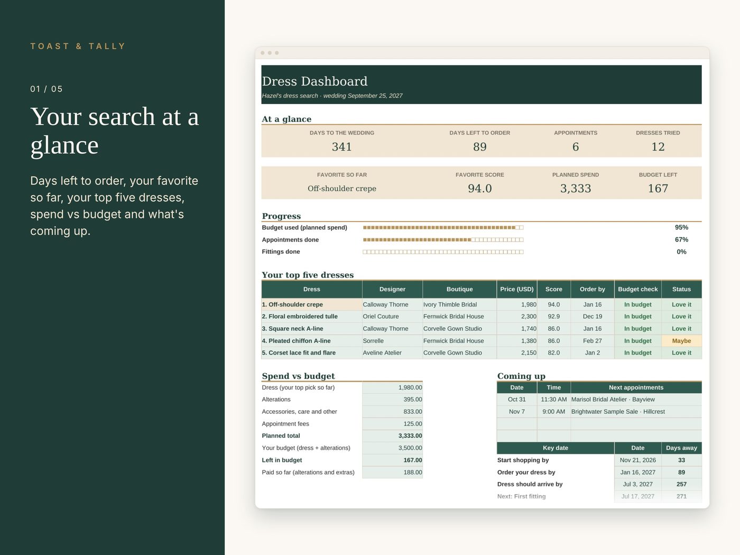Select the Favorite Score value 94.0 card
The width and height of the screenshot is (740, 555).
click(480, 189)
